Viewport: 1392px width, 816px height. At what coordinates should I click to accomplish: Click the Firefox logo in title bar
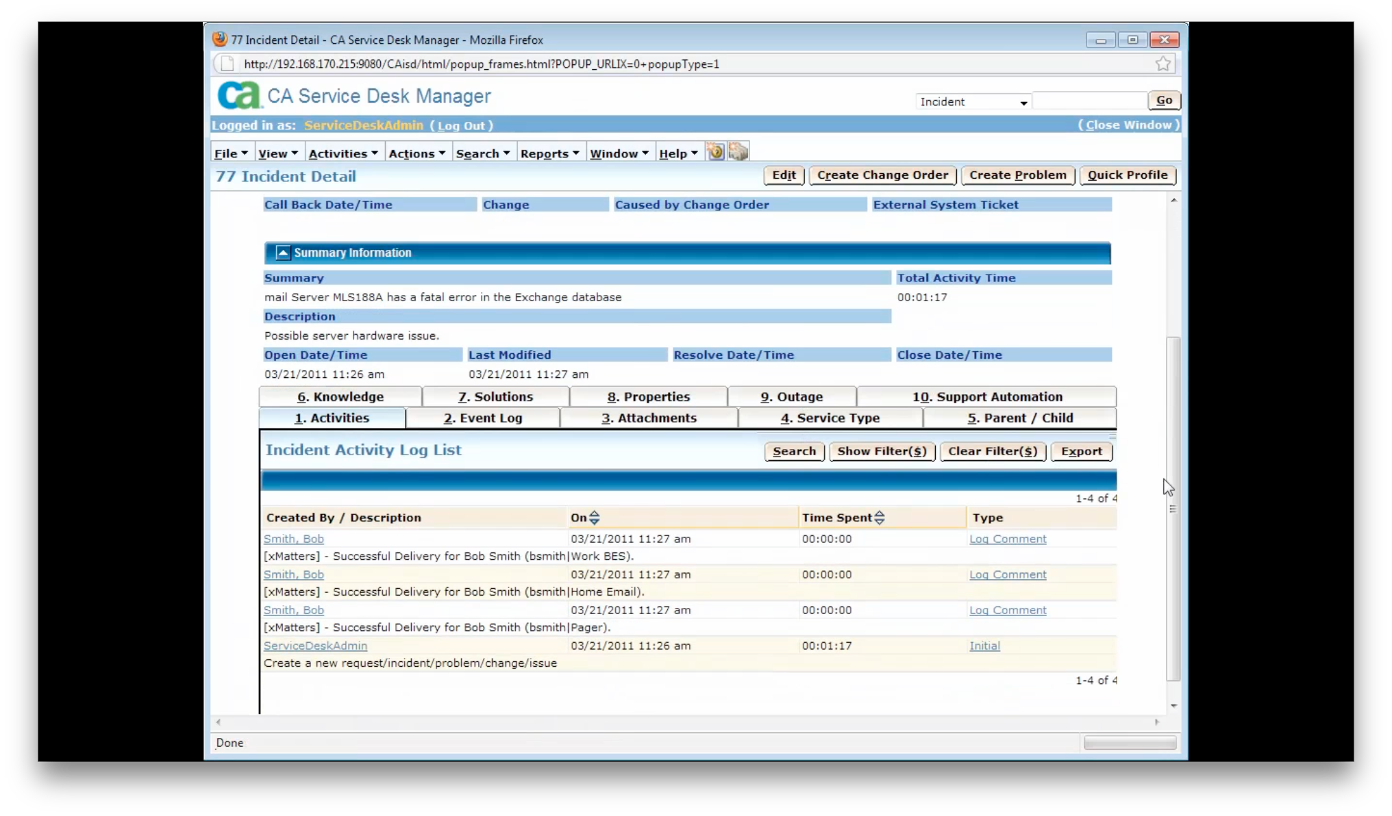coord(220,39)
